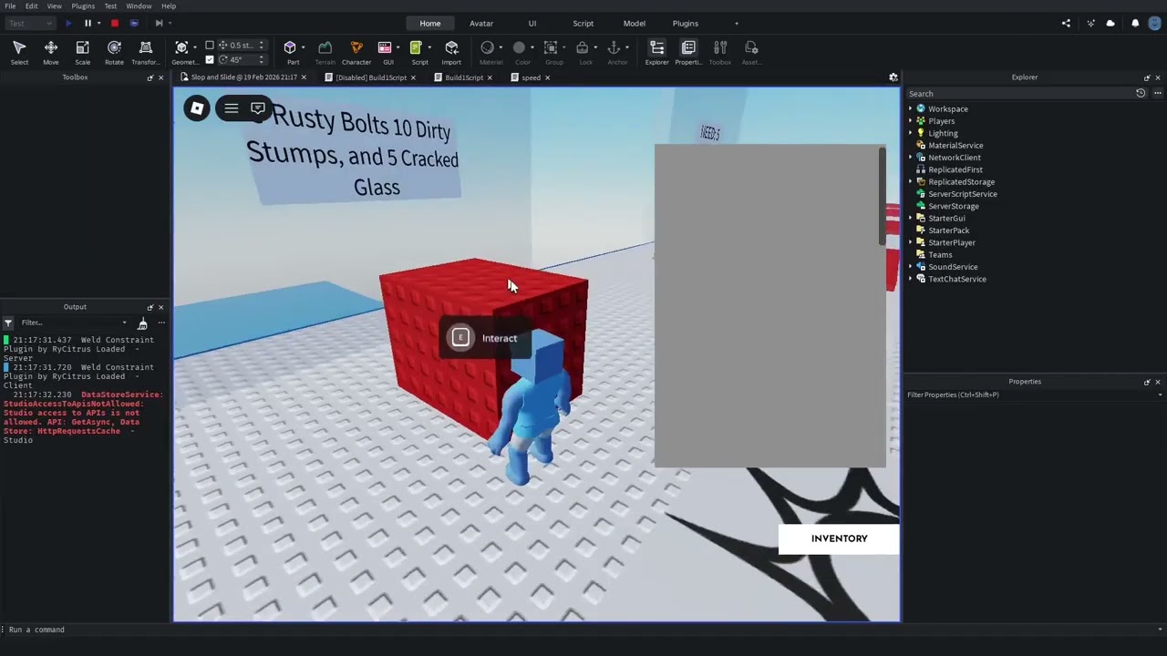Viewport: 1167px width, 656px height.
Task: Open the Material picker icon
Action: [x=487, y=47]
